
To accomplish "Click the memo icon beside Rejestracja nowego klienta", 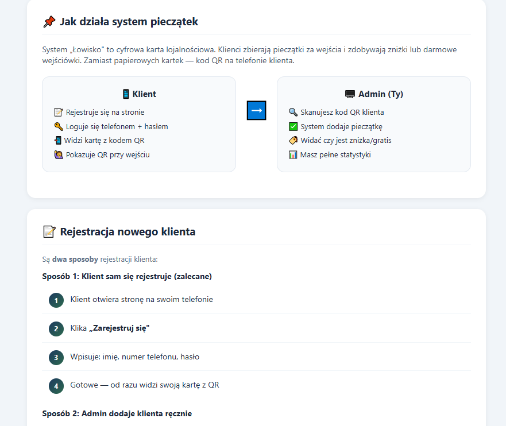I will click(49, 232).
